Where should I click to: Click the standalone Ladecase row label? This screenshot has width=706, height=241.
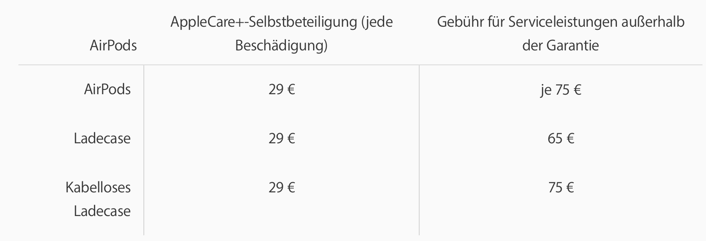[x=102, y=138]
